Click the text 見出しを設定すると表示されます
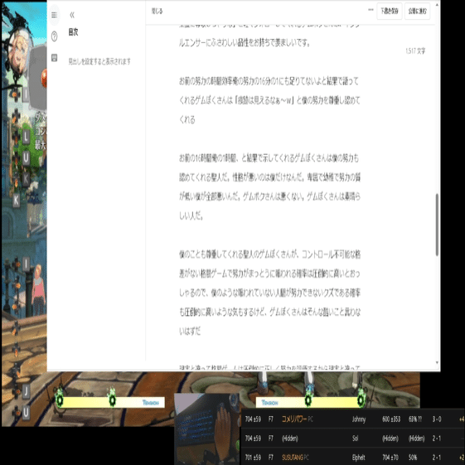The image size is (465, 465). click(x=99, y=61)
